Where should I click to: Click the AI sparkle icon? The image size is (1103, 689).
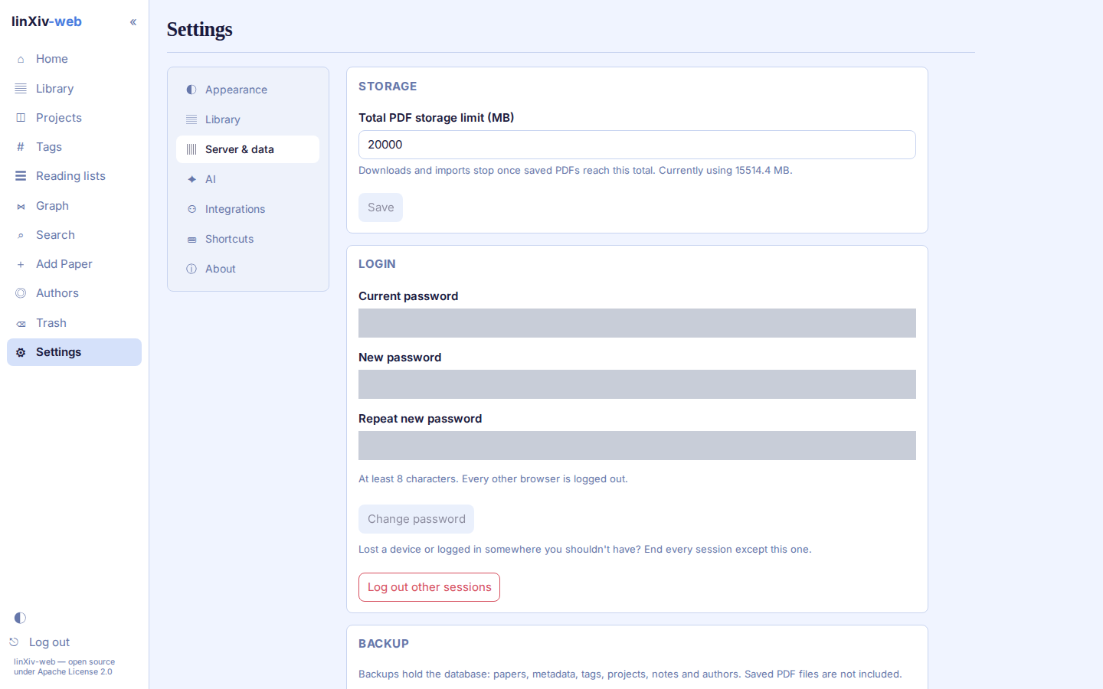click(191, 179)
